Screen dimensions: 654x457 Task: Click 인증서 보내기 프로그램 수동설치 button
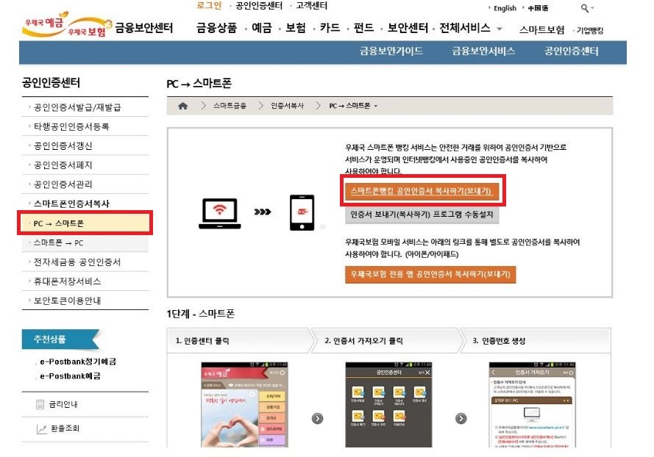(x=422, y=215)
